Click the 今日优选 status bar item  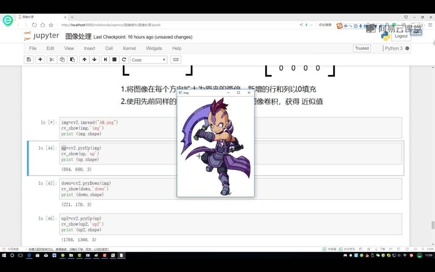[x=11, y=249]
